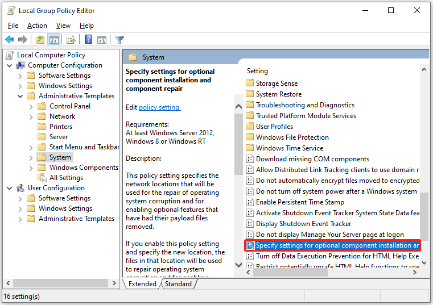Click the Setting column header
The image size is (433, 305).
pos(257,71)
